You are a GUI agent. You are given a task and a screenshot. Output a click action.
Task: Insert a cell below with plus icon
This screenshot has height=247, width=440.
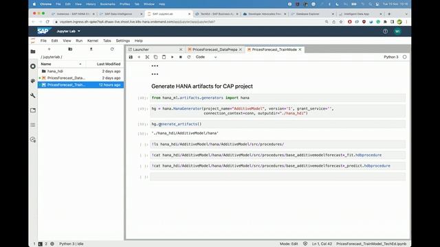tap(139, 57)
